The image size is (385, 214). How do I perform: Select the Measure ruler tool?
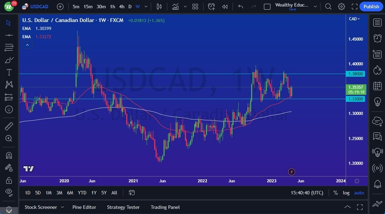coord(9,126)
